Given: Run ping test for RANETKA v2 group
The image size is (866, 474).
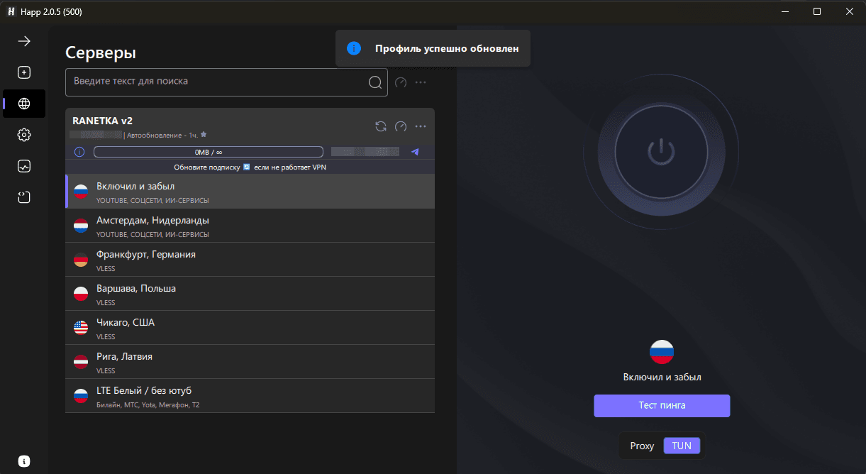Looking at the screenshot, I should coord(401,126).
